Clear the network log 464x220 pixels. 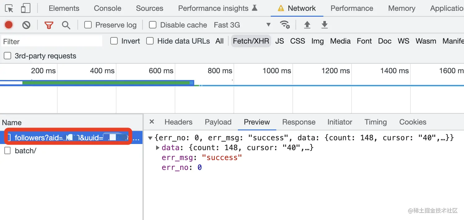click(26, 25)
